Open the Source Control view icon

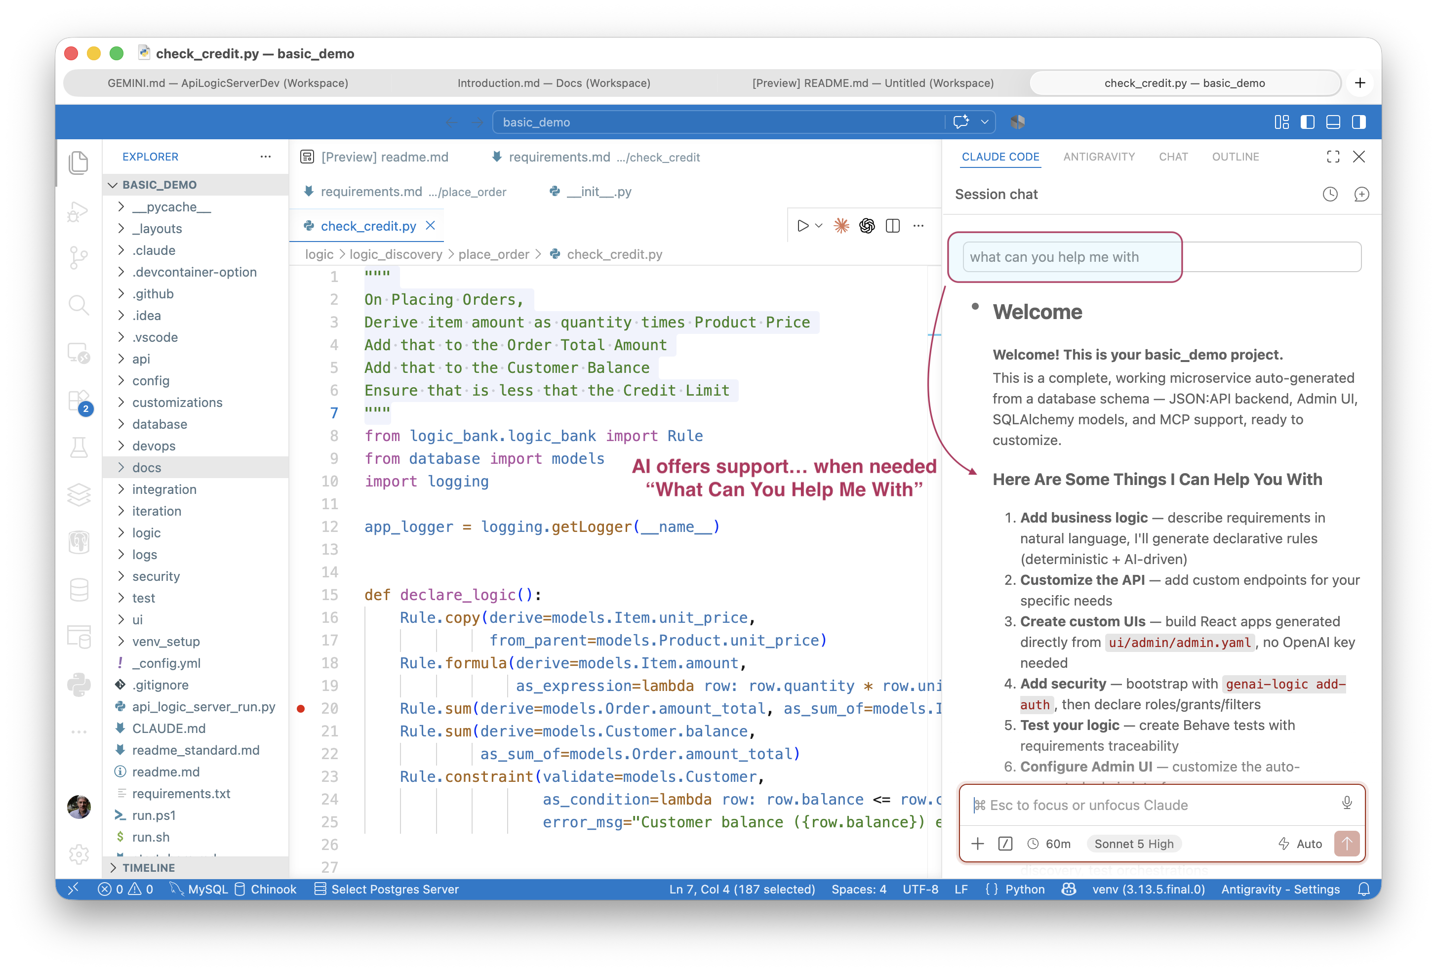click(x=79, y=257)
